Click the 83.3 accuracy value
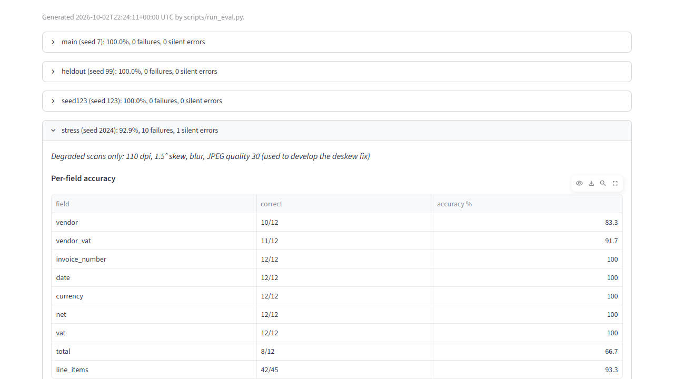Viewport: 674px width, 379px height. [528, 222]
